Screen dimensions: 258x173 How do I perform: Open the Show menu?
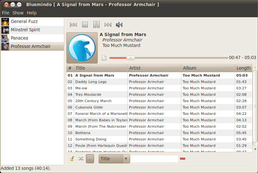[18, 13]
